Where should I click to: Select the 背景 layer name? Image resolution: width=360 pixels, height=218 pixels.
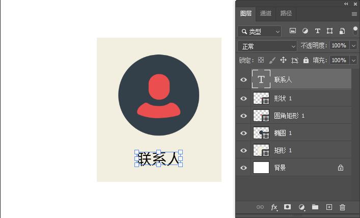(280, 168)
